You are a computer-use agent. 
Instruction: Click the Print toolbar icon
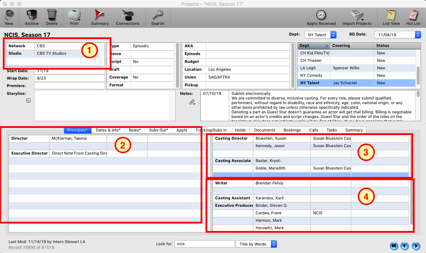pos(74,15)
